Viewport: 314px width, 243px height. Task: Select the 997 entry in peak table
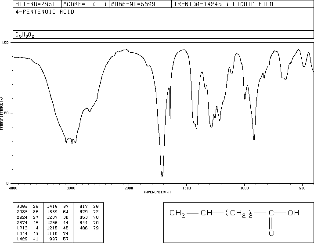click(x=54, y=239)
